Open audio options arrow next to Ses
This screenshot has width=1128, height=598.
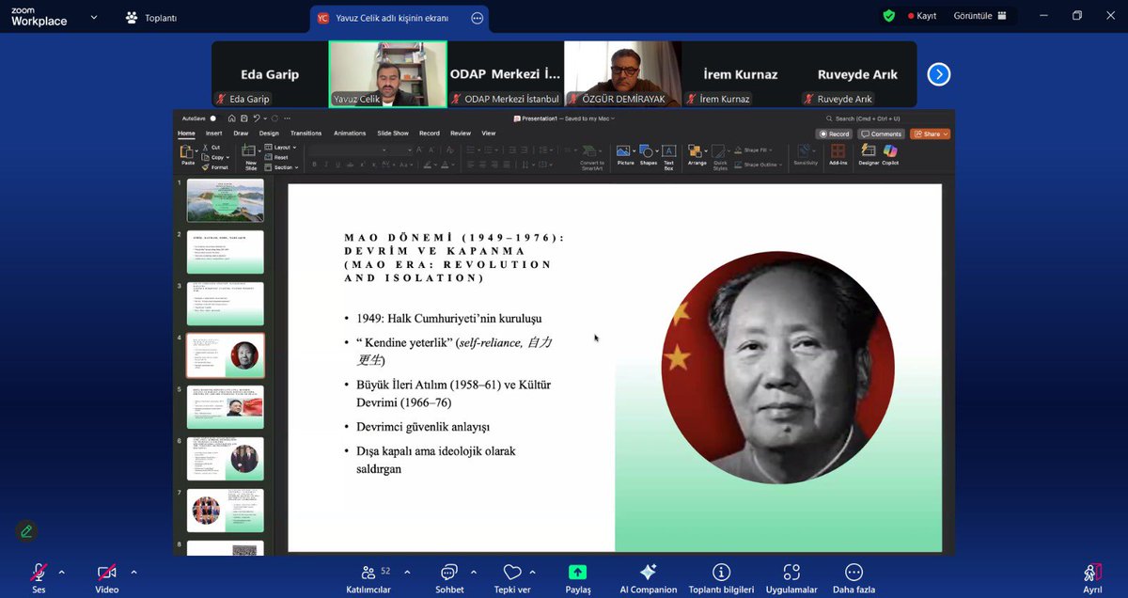point(62,572)
